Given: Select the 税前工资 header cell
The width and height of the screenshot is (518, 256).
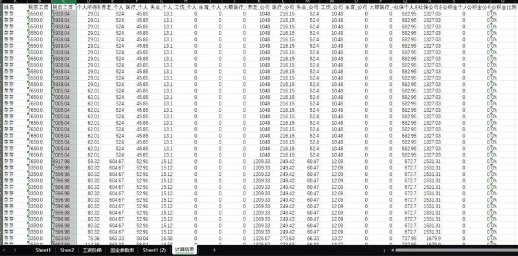Looking at the screenshot, I should pos(39,7).
